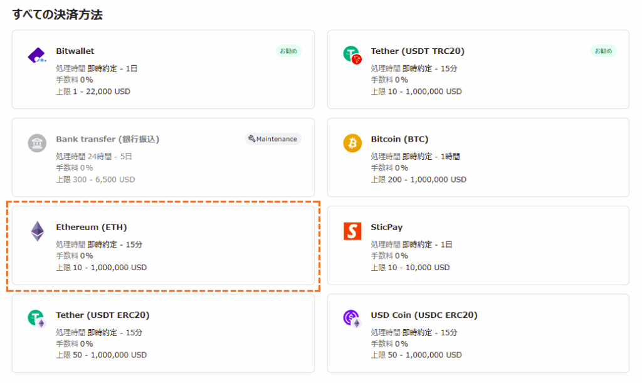This screenshot has width=642, height=383.
Task: Click the purple USD Coin icon
Action: [x=352, y=319]
